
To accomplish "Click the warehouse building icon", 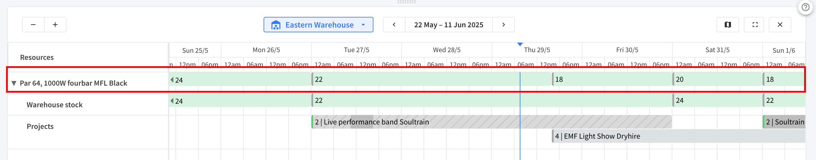I will pyautogui.click(x=276, y=25).
